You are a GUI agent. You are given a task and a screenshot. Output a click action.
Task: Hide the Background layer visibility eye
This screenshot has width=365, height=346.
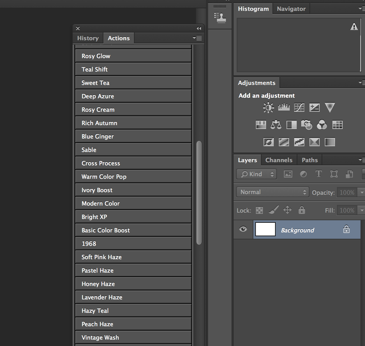tap(243, 229)
